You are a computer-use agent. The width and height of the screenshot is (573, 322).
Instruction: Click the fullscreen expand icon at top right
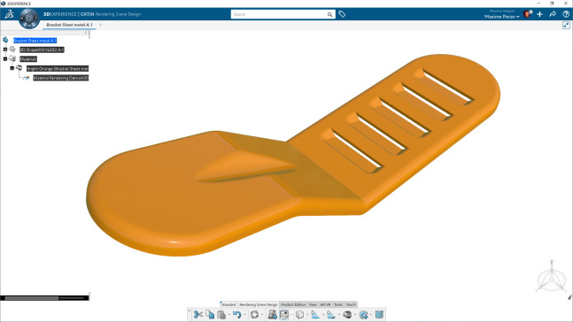[x=566, y=25]
